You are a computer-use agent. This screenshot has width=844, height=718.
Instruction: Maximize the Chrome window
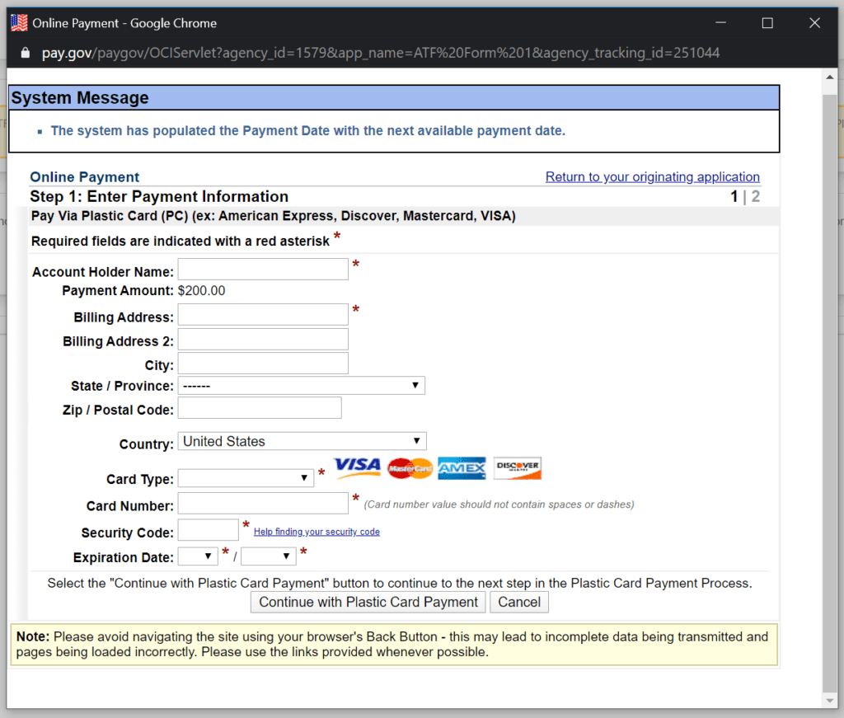click(767, 23)
